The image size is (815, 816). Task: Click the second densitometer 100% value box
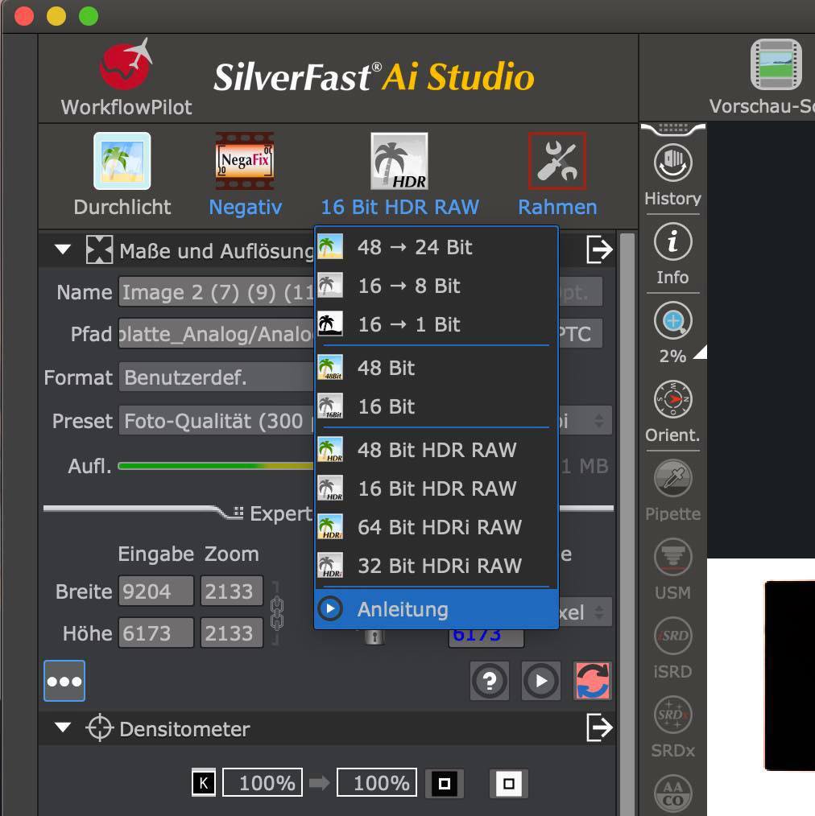377,783
